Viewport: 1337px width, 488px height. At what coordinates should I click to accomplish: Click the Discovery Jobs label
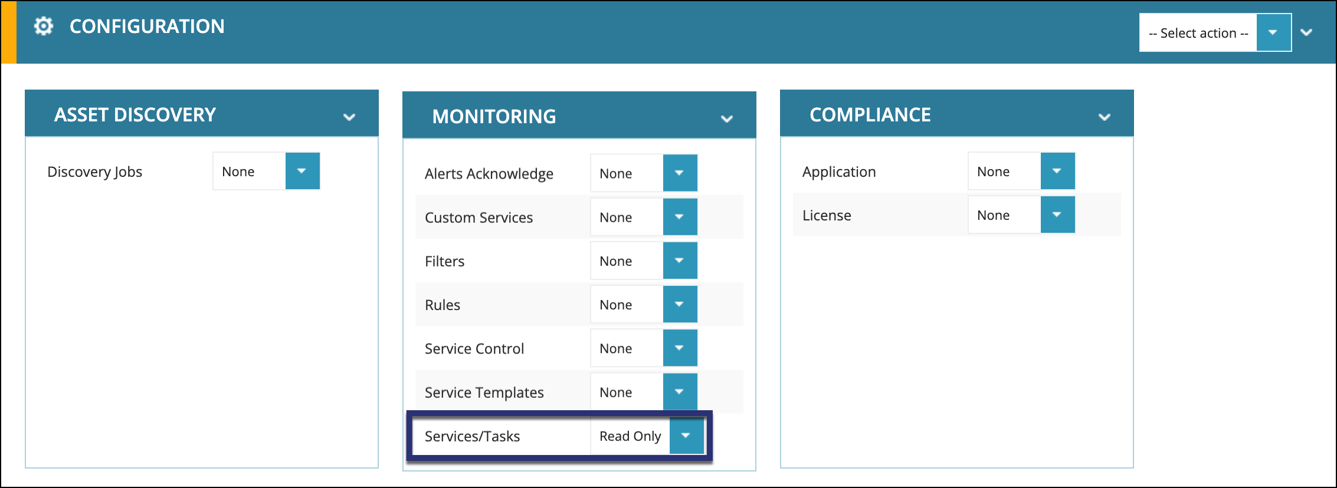(x=94, y=172)
